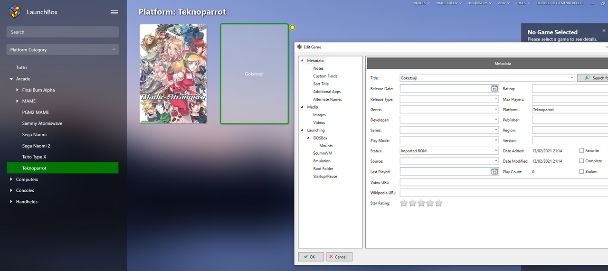Expand the Final Burn Alpha node
Viewport: 608px width, 271px height.
click(18, 90)
